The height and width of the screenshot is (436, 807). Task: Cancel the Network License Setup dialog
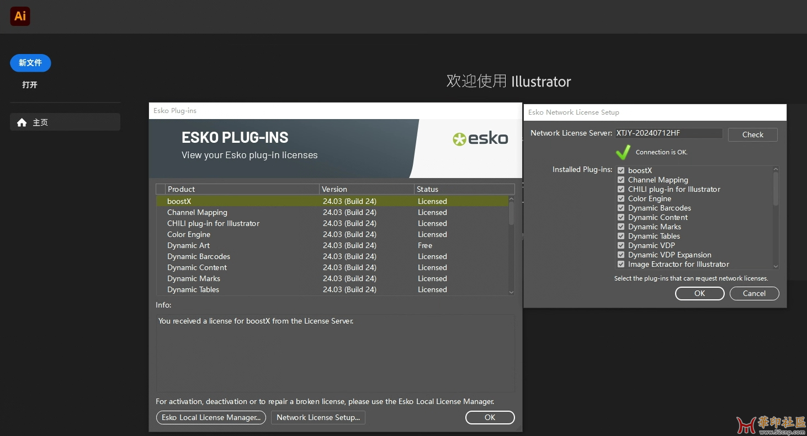tap(754, 293)
